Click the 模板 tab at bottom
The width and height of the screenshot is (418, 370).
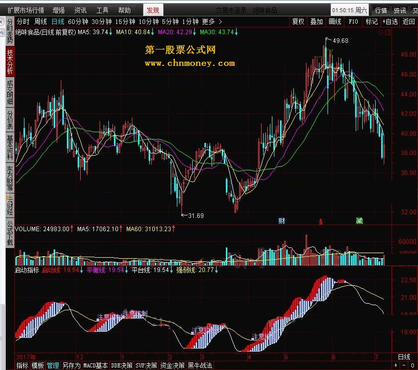(x=38, y=365)
